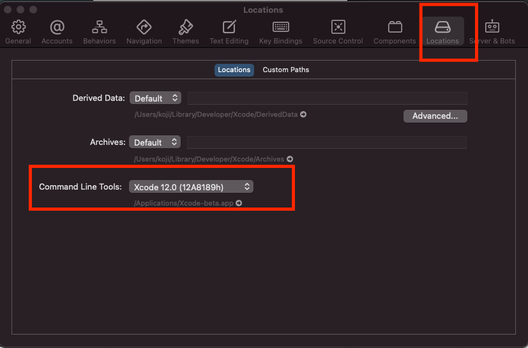Viewport: 528px width, 348px height.
Task: Open the Key Bindings preferences pane
Action: click(x=280, y=32)
